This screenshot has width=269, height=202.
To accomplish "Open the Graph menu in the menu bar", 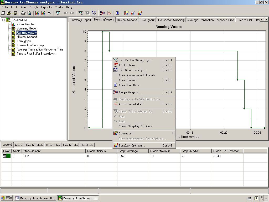I will click(34, 7).
